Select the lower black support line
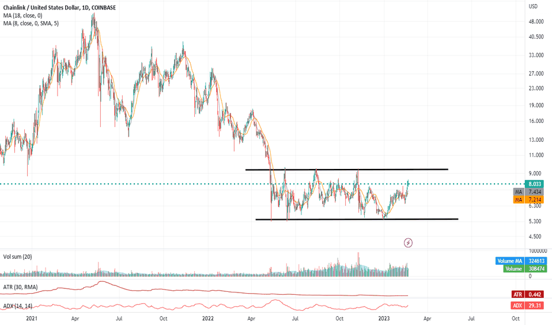 coord(357,219)
